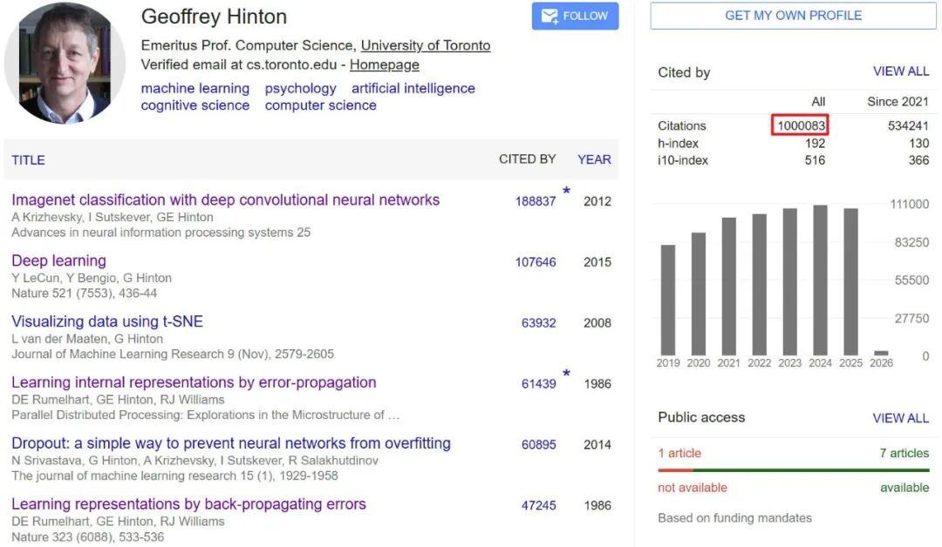Select the machine learning interest tag
The width and height of the screenshot is (942, 547).
[195, 88]
